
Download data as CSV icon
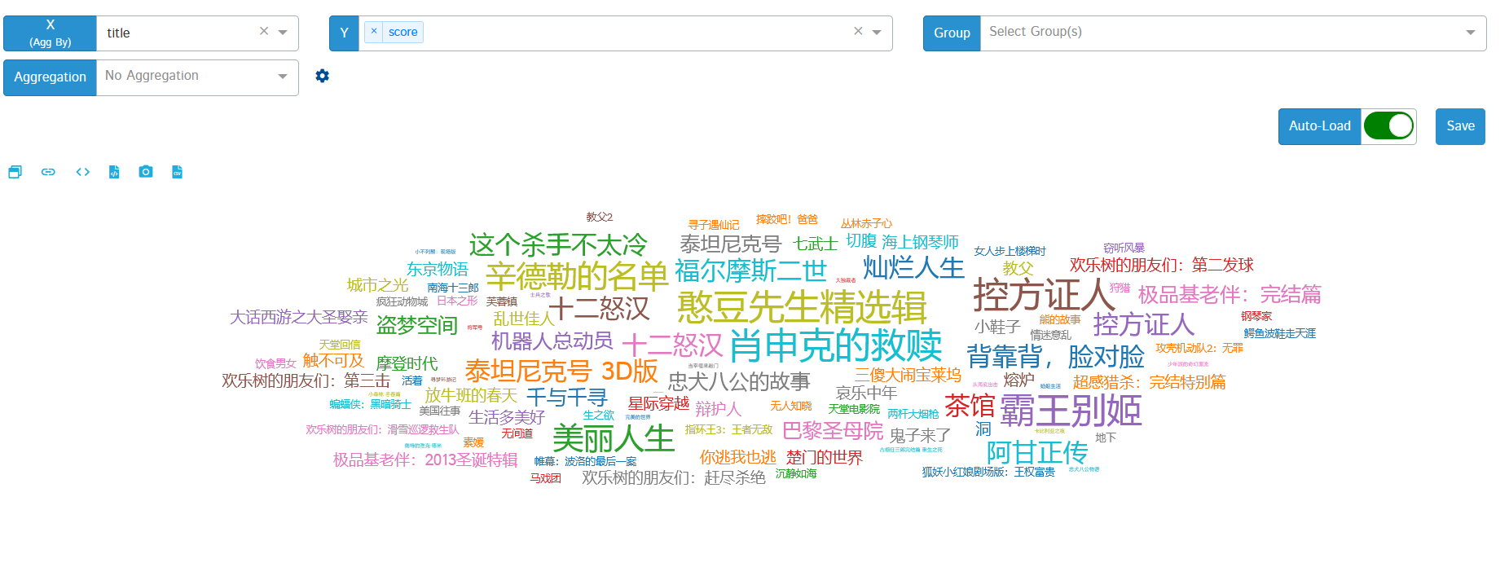click(x=177, y=172)
